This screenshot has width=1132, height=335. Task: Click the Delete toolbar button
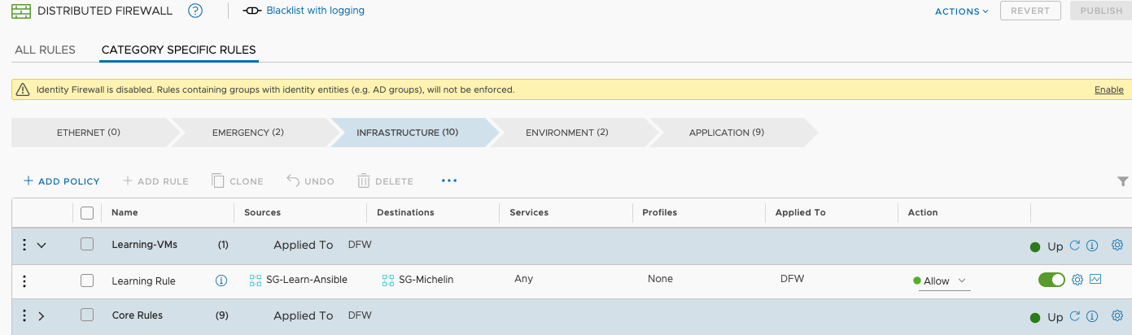pyautogui.click(x=386, y=181)
